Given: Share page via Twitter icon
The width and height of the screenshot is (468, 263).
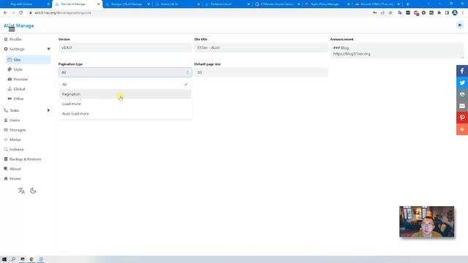Looking at the screenshot, I should 462,83.
